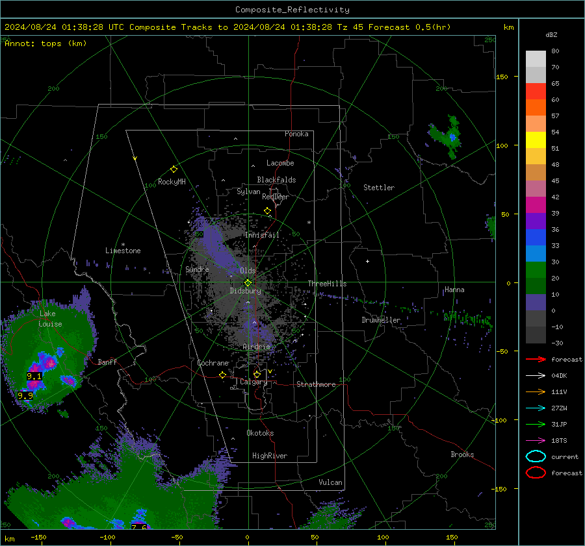585x546 pixels.
Task: Click the Airdrie label
Action: 256,347
